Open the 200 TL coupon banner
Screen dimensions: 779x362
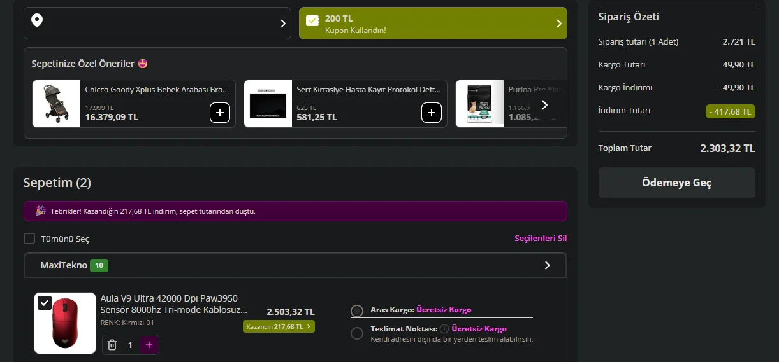tap(433, 24)
